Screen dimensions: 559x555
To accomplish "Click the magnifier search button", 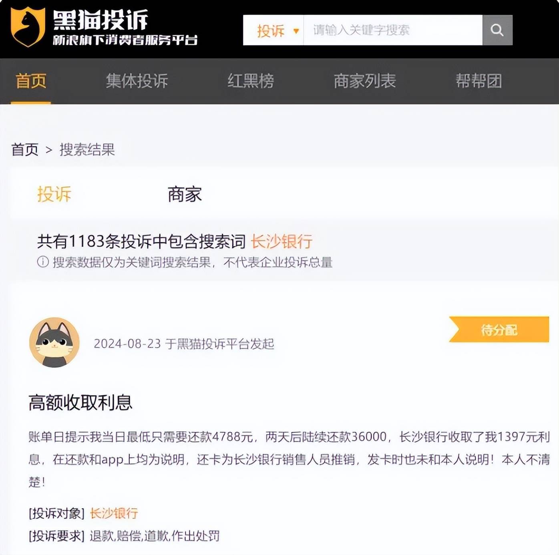I will [497, 30].
